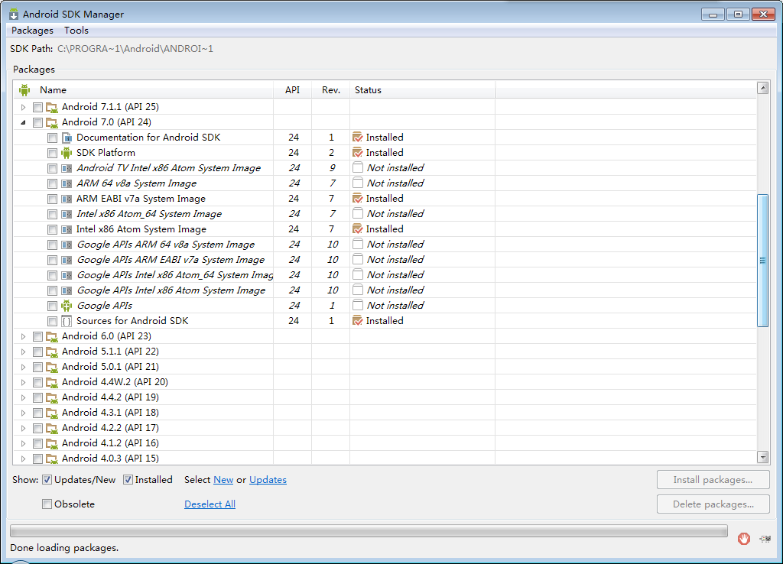Expand the Android 5.1.1 (API 22) node
This screenshot has height=564, width=783.
pos(23,352)
